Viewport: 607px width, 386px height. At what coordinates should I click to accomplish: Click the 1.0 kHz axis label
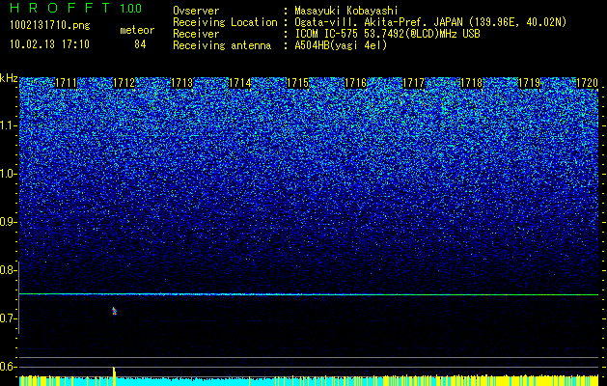point(8,174)
